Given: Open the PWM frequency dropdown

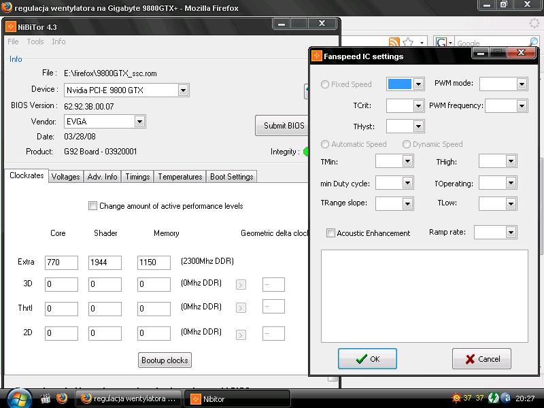Looking at the screenshot, I should 522,106.
